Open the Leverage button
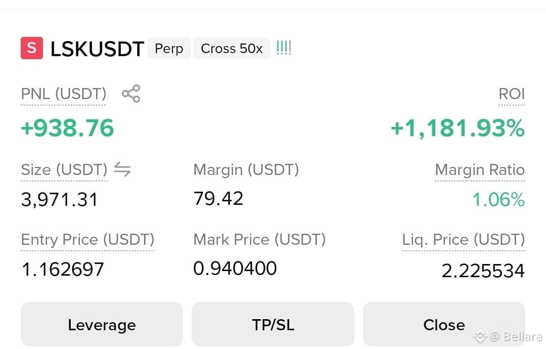Image resolution: width=546 pixels, height=349 pixels. [x=102, y=324]
